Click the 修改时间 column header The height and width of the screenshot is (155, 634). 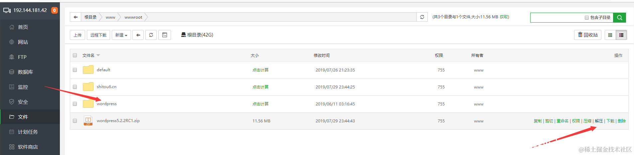tap(322, 56)
